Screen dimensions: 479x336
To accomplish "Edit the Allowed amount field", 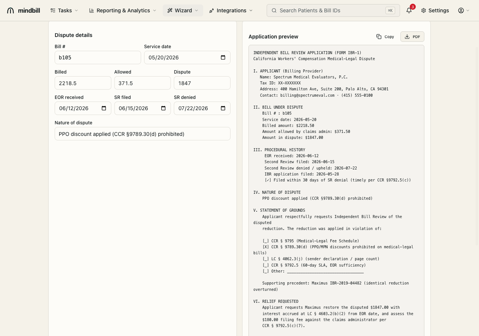I will point(143,83).
